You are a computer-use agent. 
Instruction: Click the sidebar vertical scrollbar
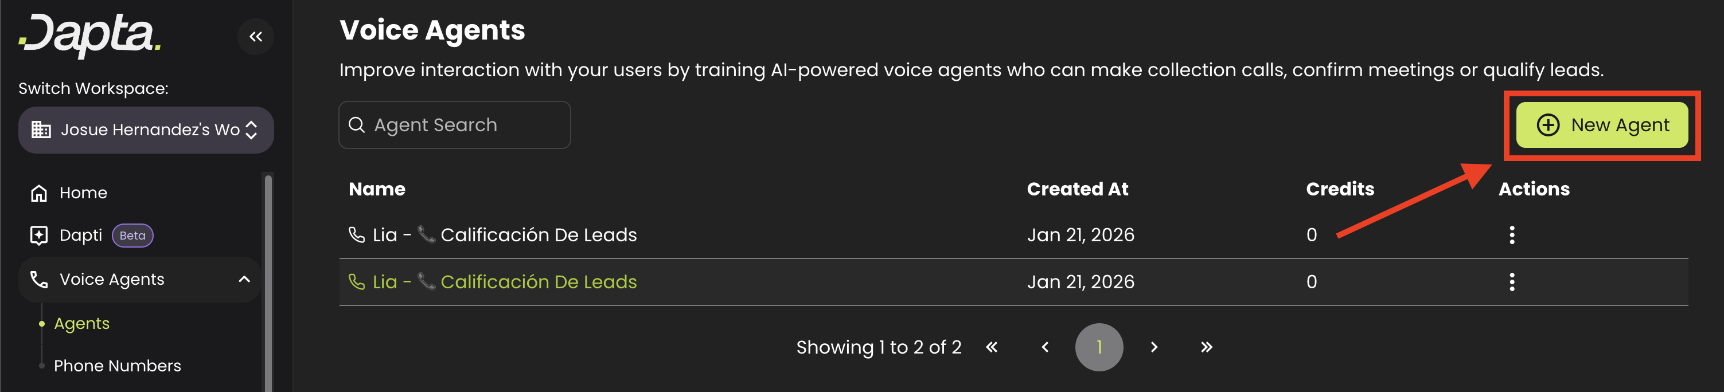click(x=268, y=281)
